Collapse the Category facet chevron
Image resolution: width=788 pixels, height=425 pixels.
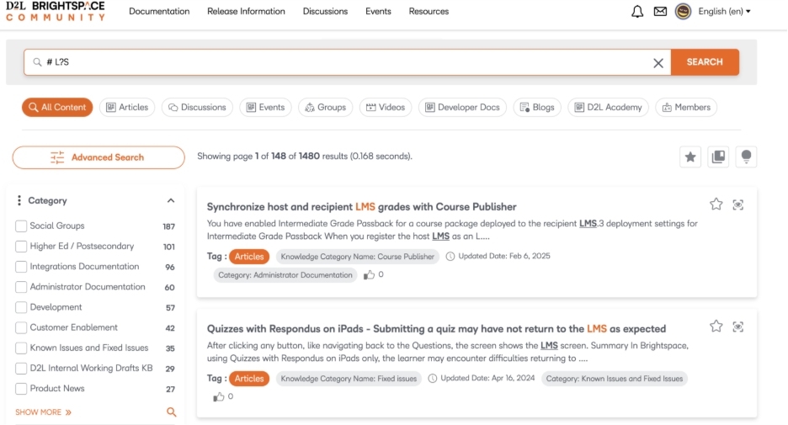point(171,200)
